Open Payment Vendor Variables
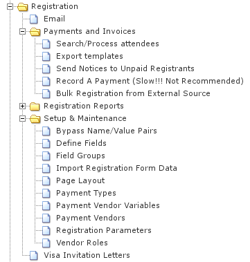 [108, 205]
